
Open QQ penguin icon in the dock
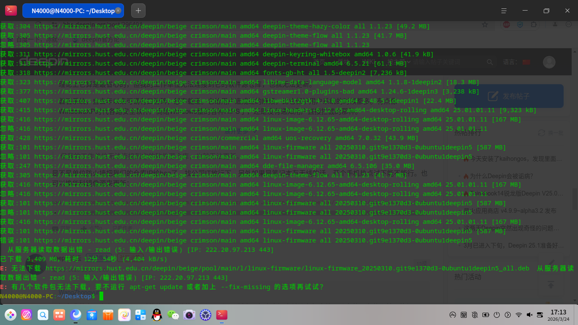click(x=157, y=315)
